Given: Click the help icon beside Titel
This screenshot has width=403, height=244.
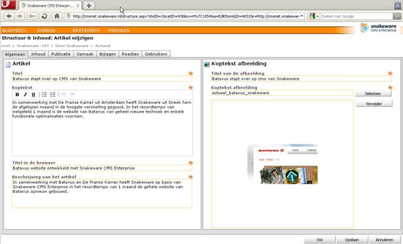Looking at the screenshot, I should [x=191, y=73].
